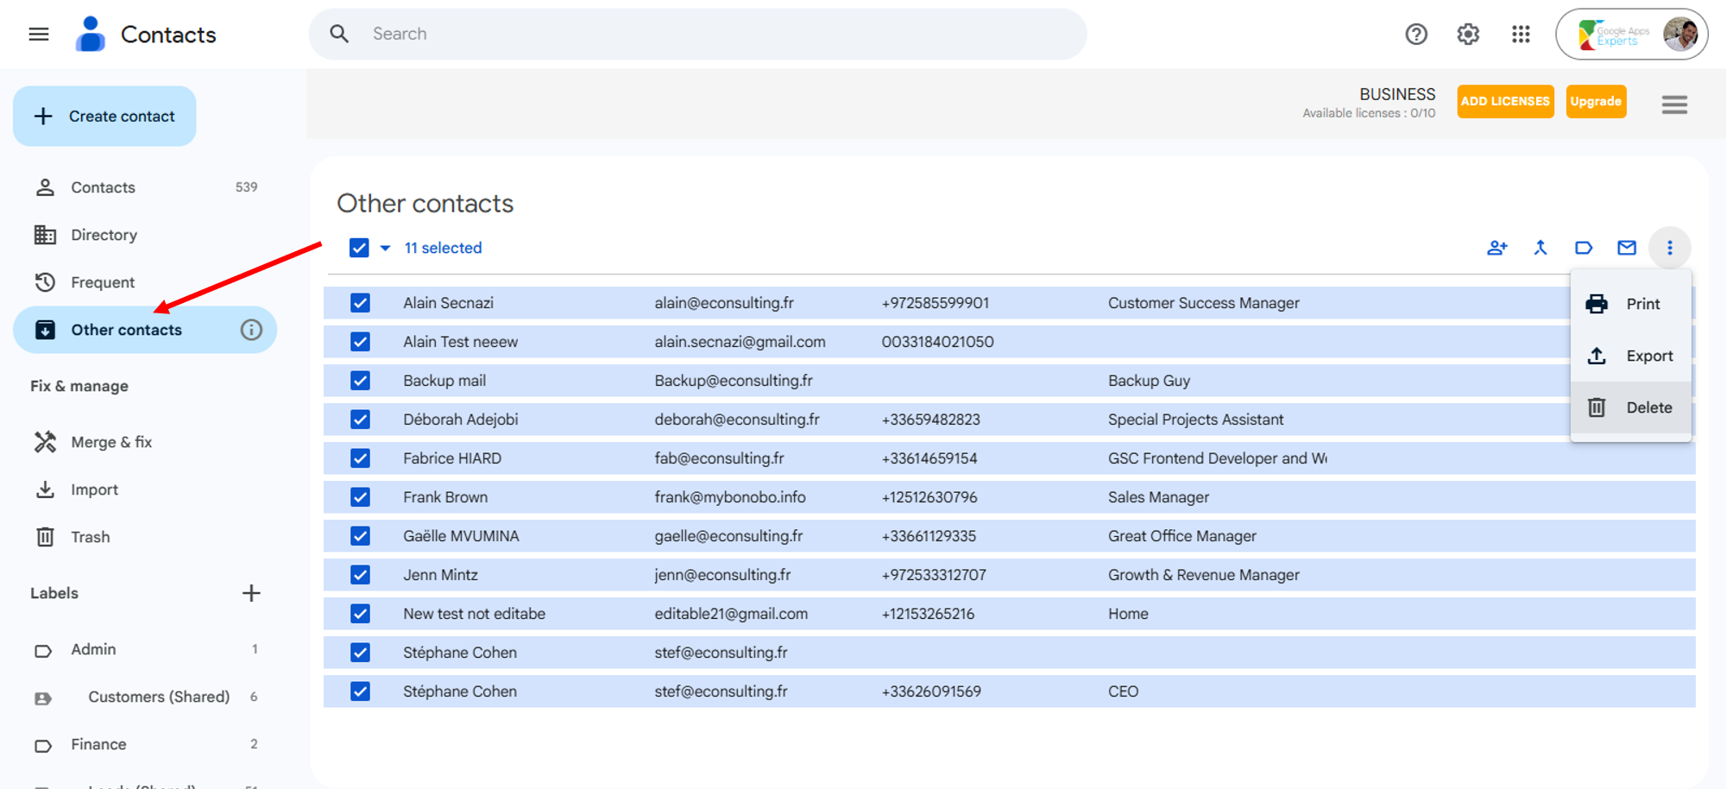
Task: Click the add to contacts icon
Action: coord(1496,248)
